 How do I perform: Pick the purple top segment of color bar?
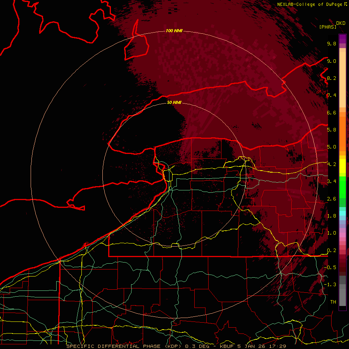click(342, 39)
